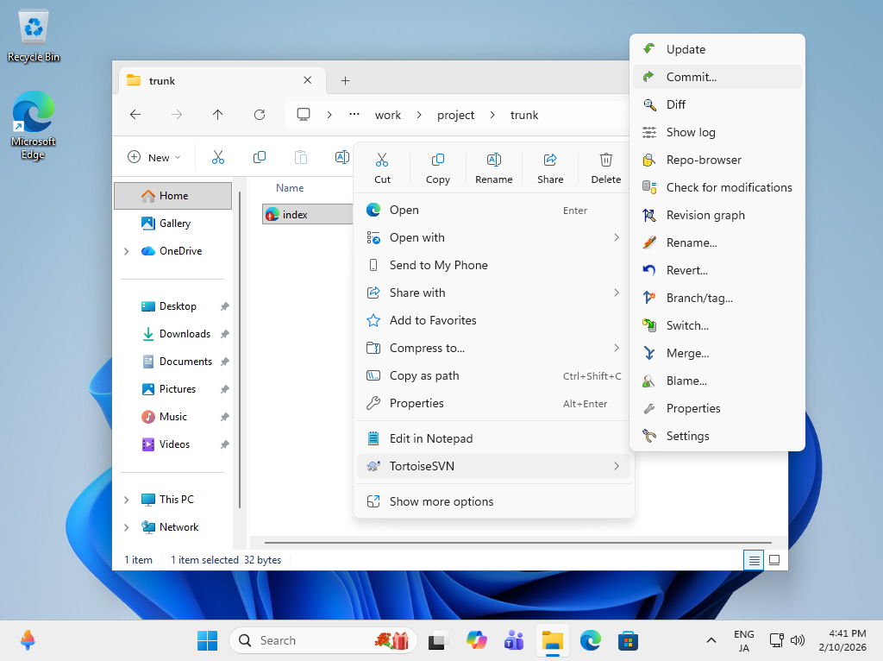This screenshot has width=883, height=661.
Task: Switch to details view layout button
Action: (x=754, y=560)
